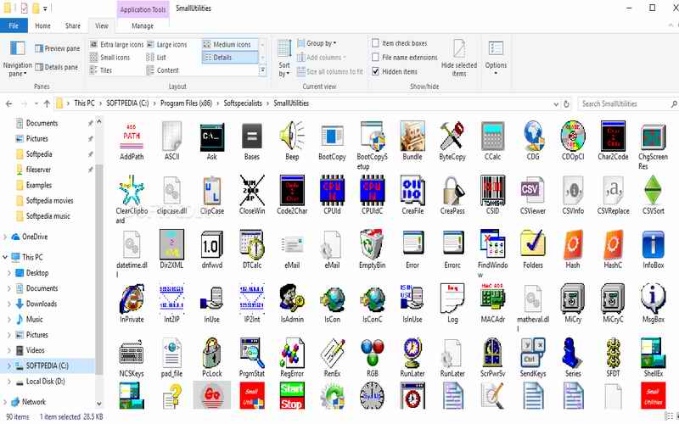The height and width of the screenshot is (424, 679).
Task: Switch layout to Large icons
Action: pyautogui.click(x=171, y=44)
